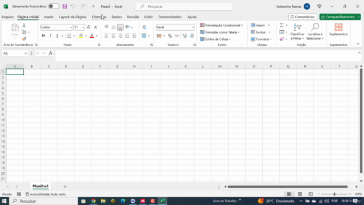Click Localizar e Selecionar button
364x205 pixels.
[x=315, y=32]
